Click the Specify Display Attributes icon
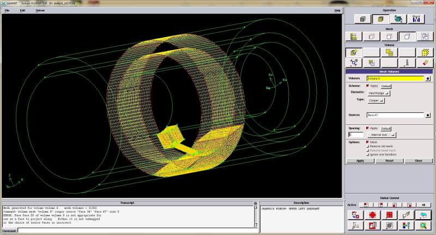 tap(372, 225)
